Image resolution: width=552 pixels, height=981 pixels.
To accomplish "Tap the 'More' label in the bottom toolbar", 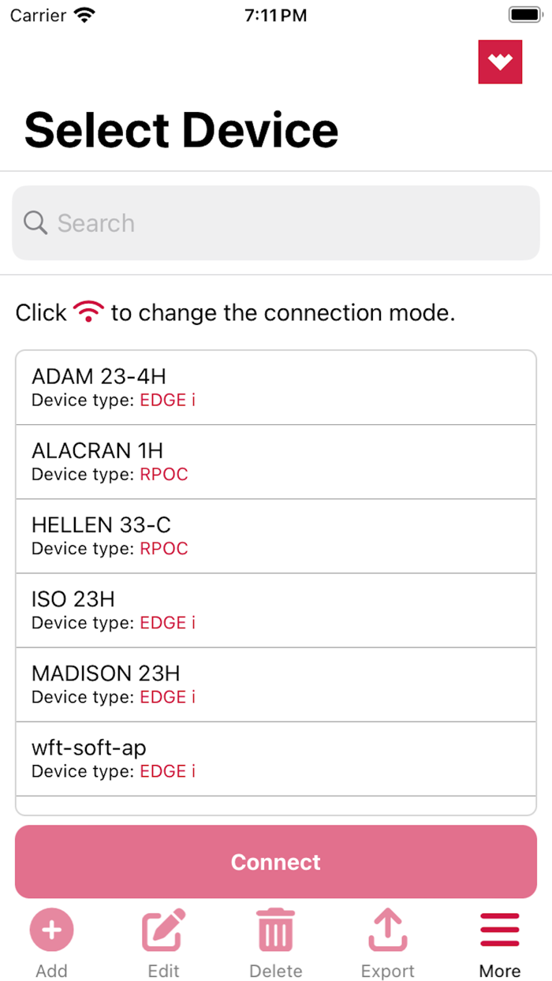I will tap(499, 971).
